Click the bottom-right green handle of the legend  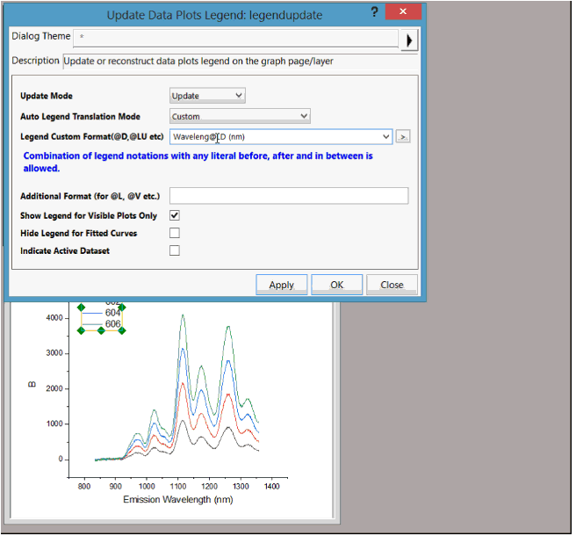[x=122, y=330]
